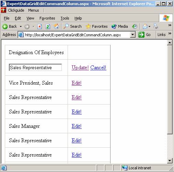Go to the Home page icon
This screenshot has height=172, width=174.
click(x=56, y=26)
